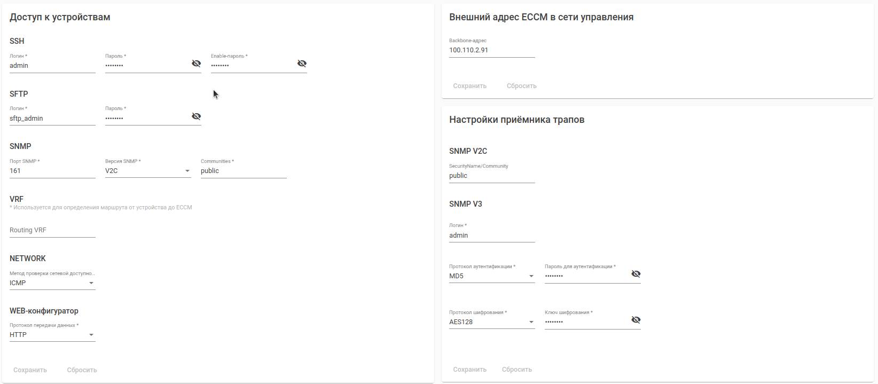
Task: Open WEB-configurator protocol HTTP dropdown
Action: [52, 335]
